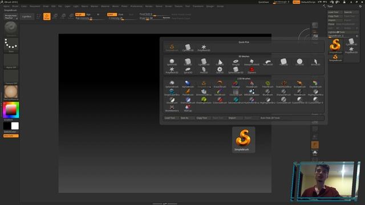The image size is (365, 205).
Task: Choose the MultiMarkers tool
Action: pos(172,108)
